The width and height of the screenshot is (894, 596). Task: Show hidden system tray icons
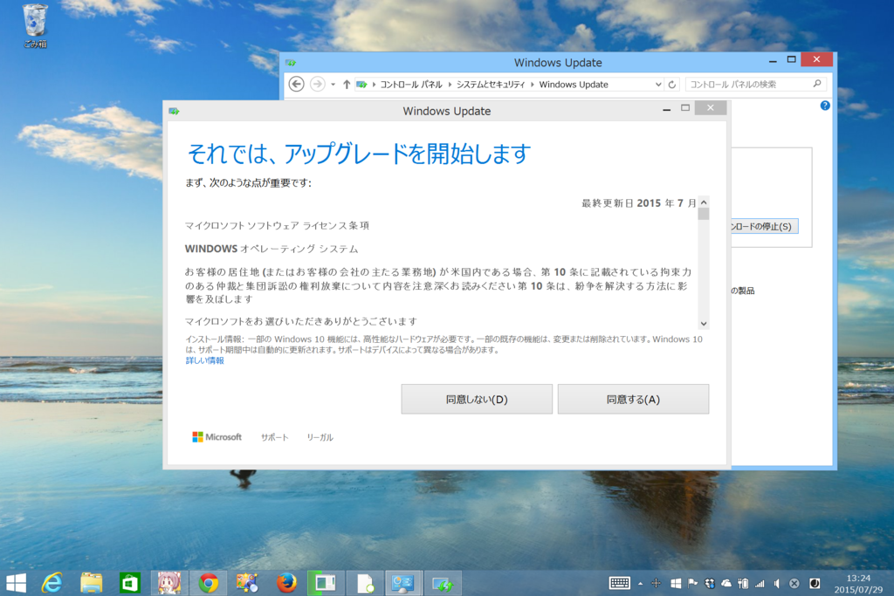[640, 584]
